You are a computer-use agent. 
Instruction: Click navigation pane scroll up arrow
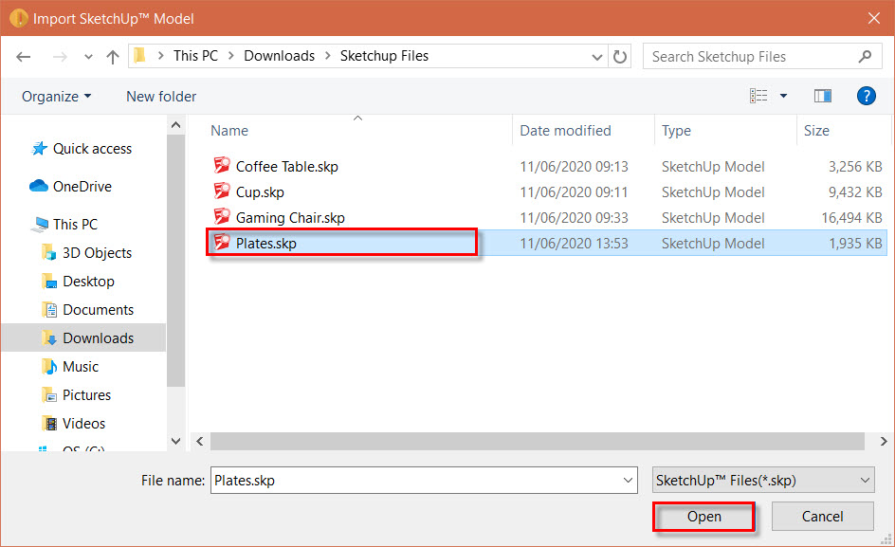(x=175, y=125)
